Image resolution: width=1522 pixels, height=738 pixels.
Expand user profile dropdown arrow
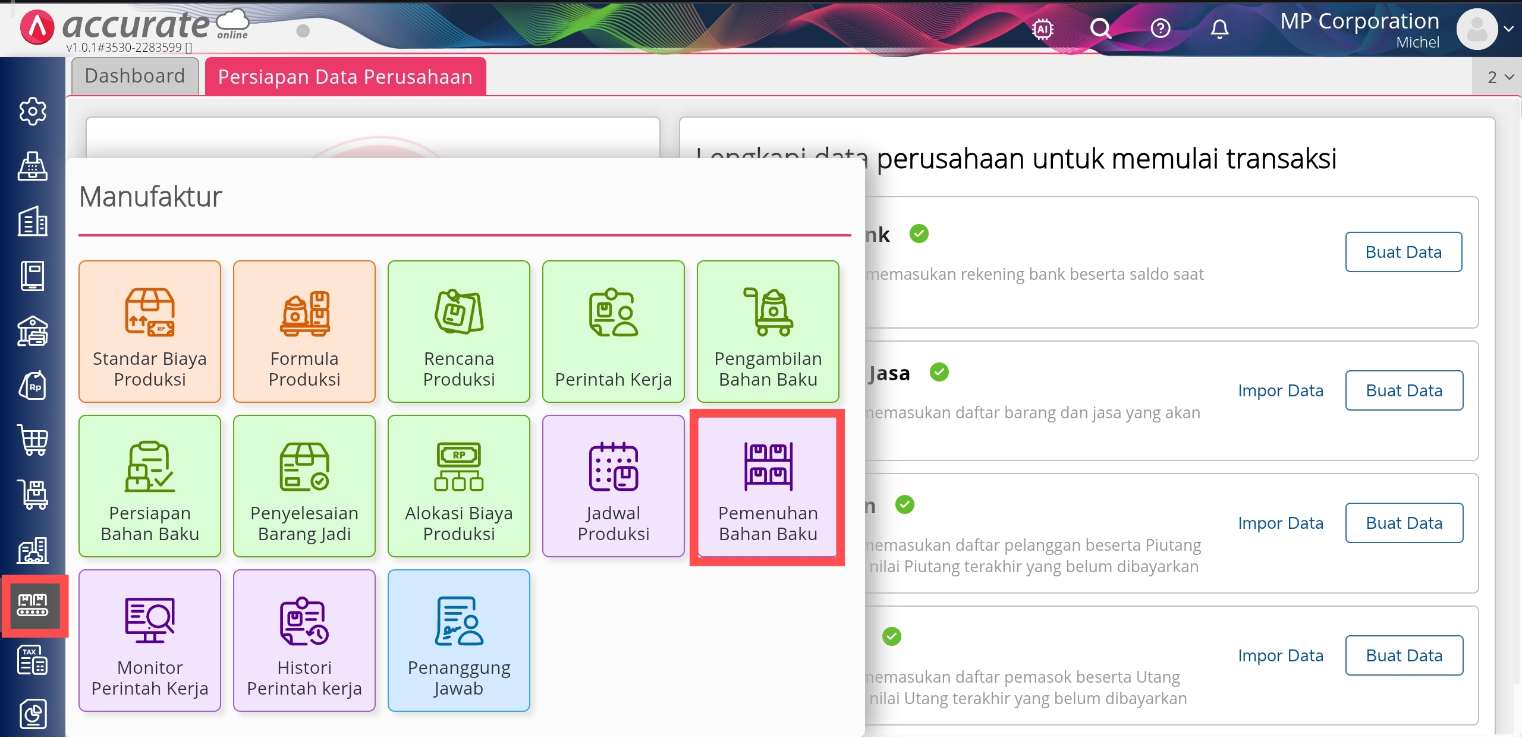tap(1508, 29)
